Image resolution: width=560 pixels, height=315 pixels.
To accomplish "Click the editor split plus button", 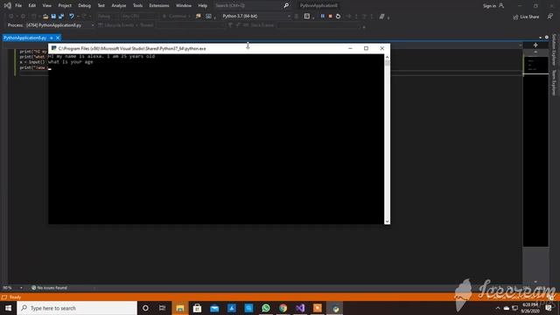I will pyautogui.click(x=535, y=45).
